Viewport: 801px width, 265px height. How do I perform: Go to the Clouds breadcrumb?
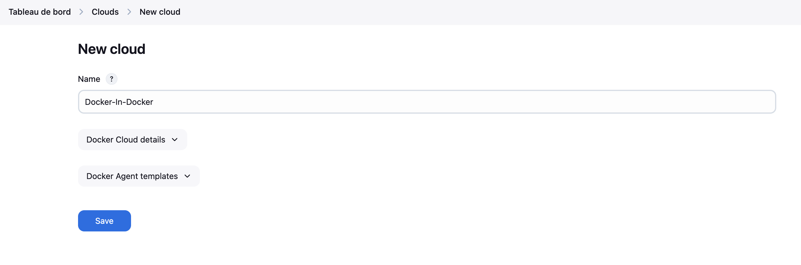coord(105,12)
